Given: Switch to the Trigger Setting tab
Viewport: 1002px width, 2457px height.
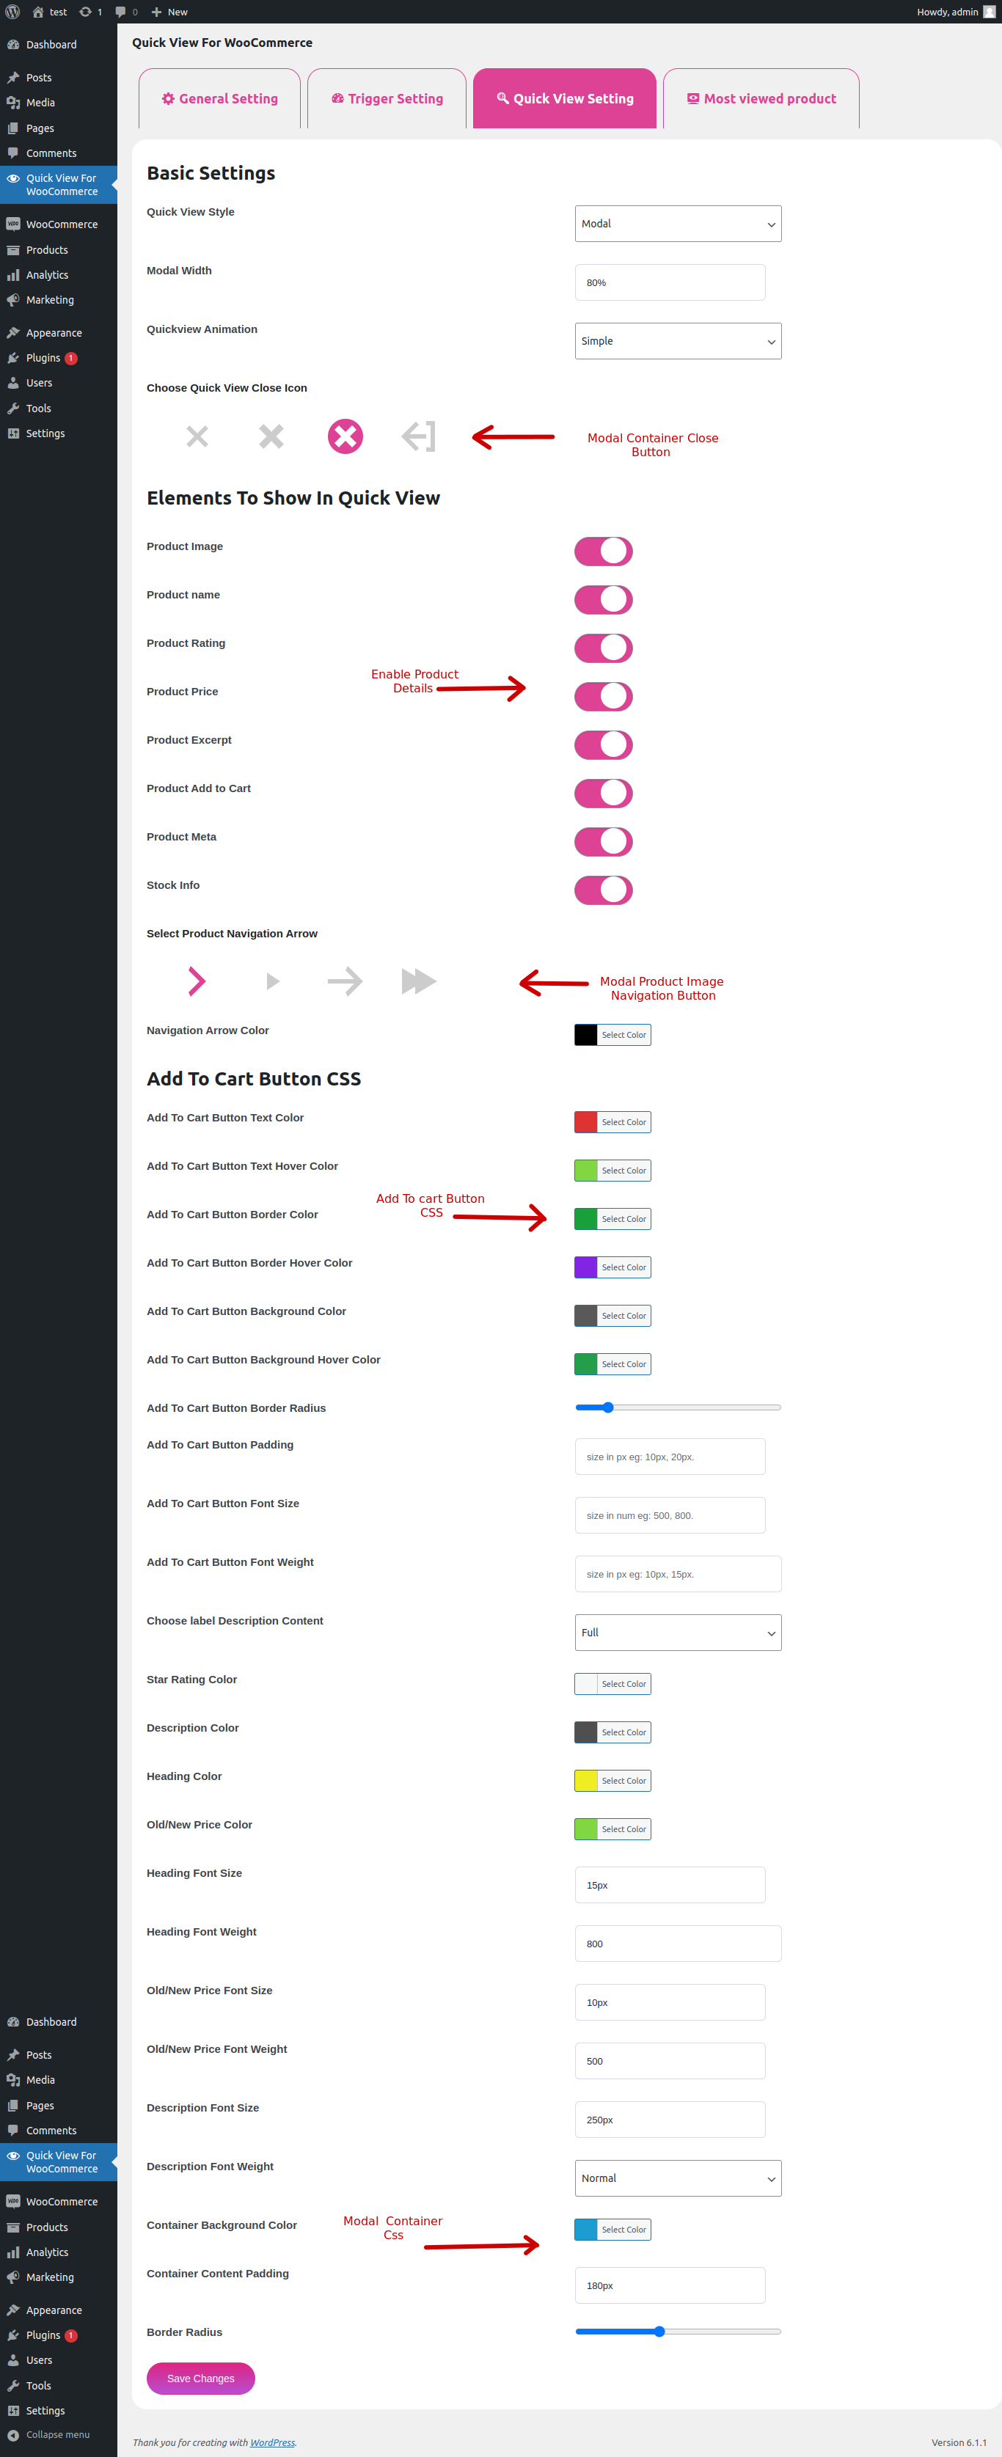Looking at the screenshot, I should (387, 98).
